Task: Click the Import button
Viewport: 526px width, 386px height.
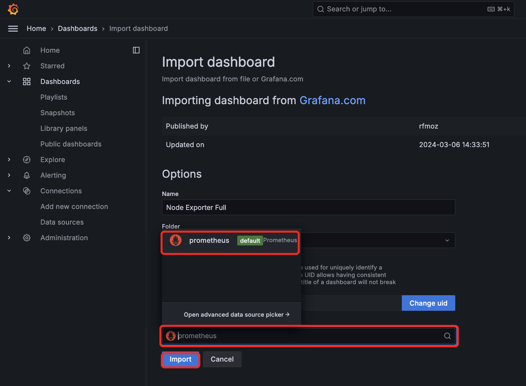Action: (x=181, y=359)
